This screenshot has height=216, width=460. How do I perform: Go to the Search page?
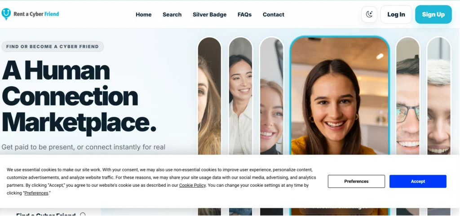[172, 15]
